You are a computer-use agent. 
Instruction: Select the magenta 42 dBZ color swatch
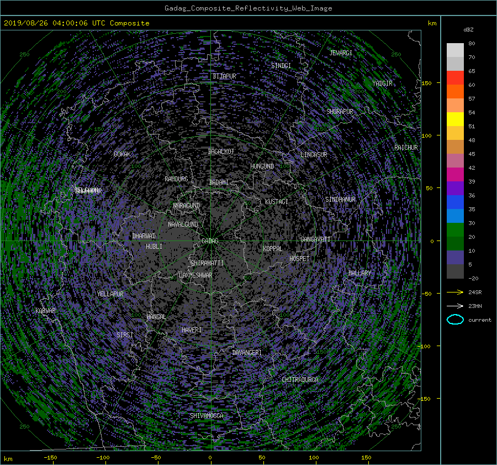point(455,174)
